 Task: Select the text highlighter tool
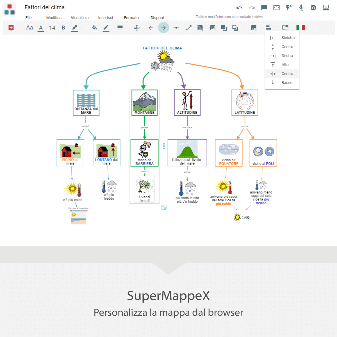point(75,28)
